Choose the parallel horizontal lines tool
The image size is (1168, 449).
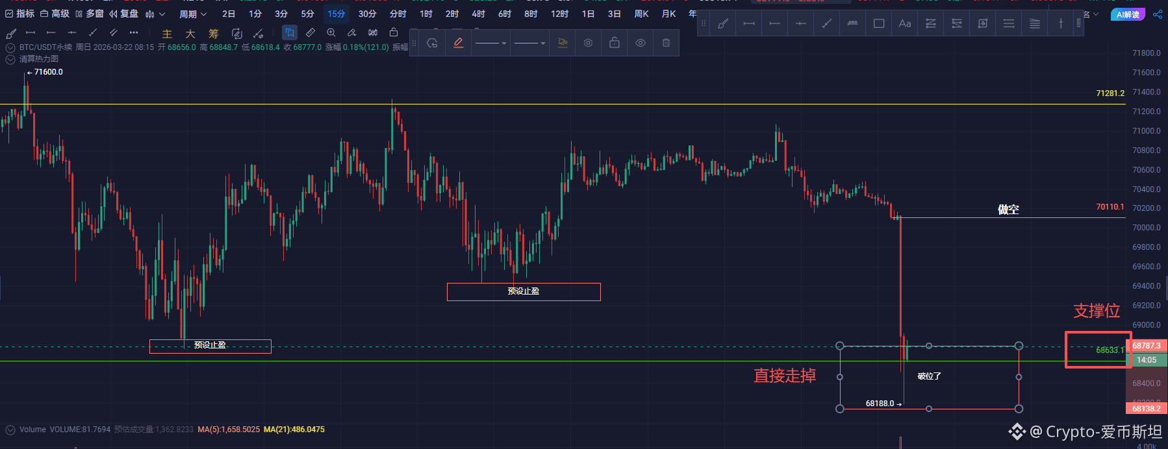pyautogui.click(x=1009, y=23)
